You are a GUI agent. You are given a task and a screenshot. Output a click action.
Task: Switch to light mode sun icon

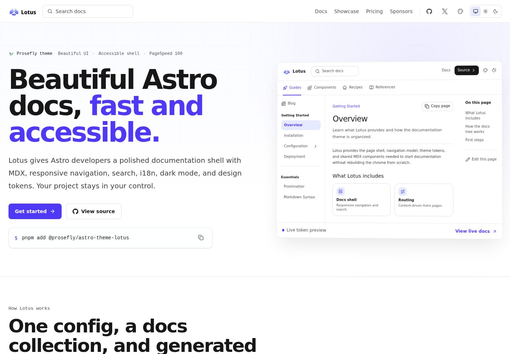tap(486, 11)
